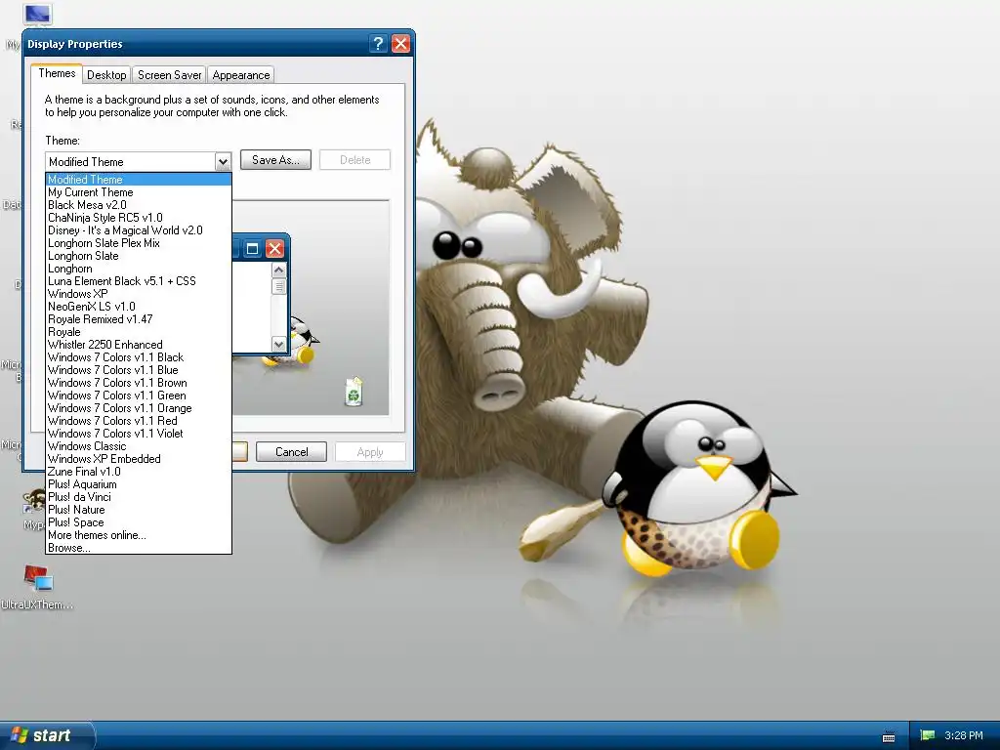Click the preview window's red close button
The height and width of the screenshot is (750, 1000).
(x=274, y=249)
